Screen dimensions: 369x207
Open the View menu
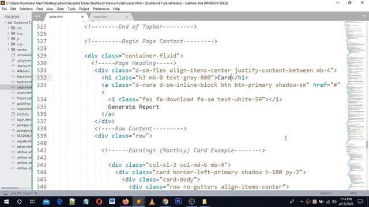pyautogui.click(x=50, y=9)
